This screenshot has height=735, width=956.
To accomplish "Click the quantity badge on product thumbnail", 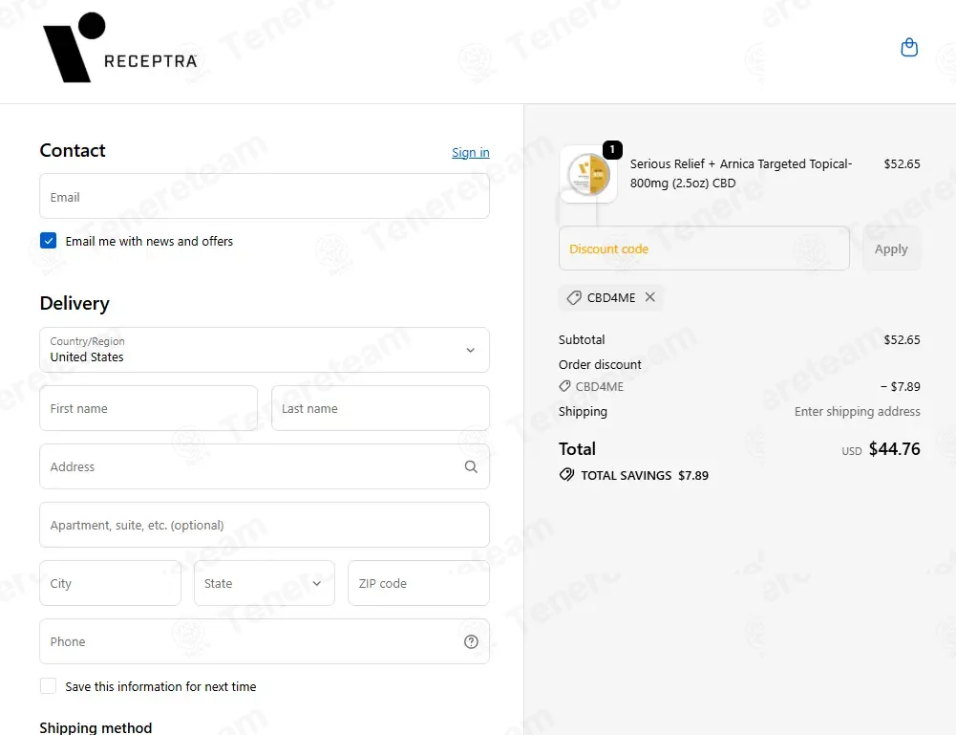I will pos(612,149).
